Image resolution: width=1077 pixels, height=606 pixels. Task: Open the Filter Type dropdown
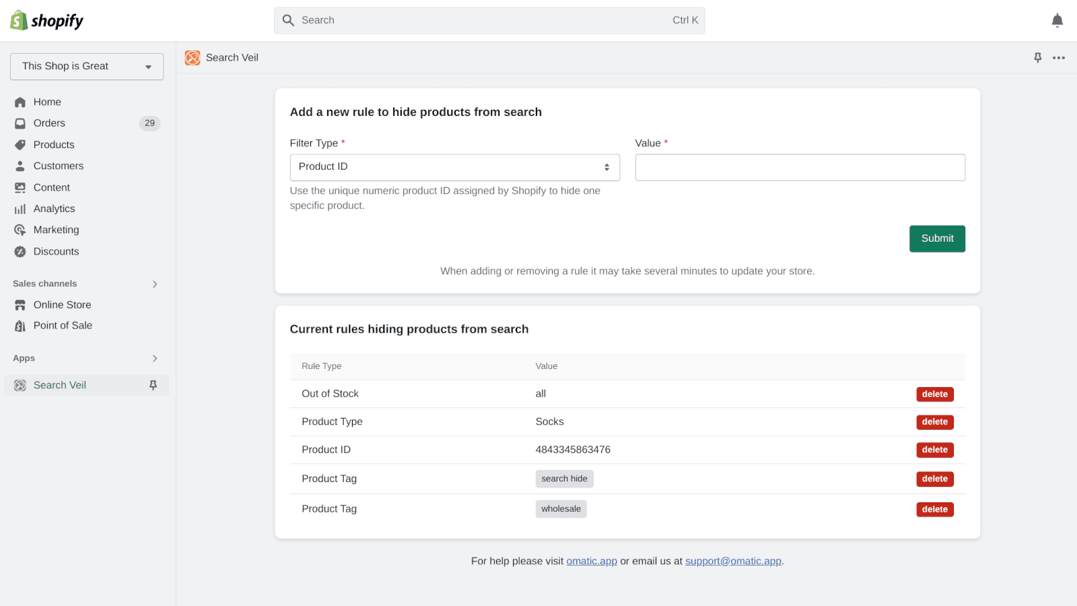pos(454,167)
